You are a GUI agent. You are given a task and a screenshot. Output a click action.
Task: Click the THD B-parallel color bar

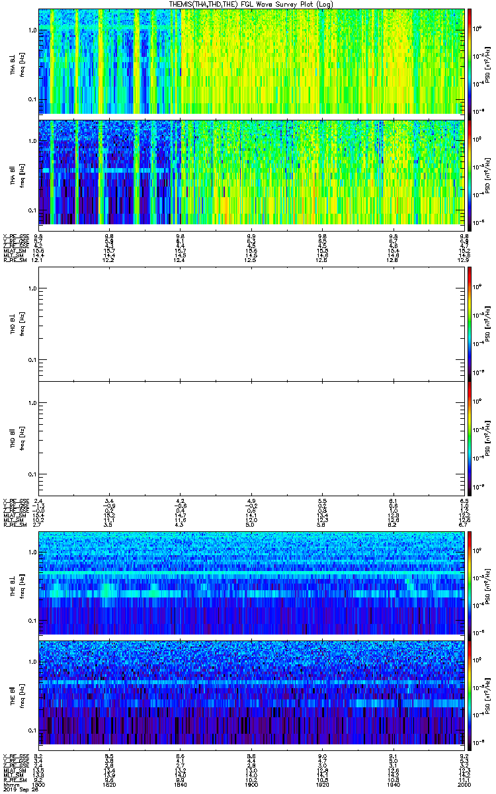pos(470,438)
